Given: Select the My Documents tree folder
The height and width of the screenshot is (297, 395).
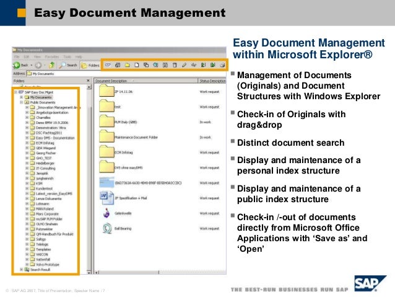Looking at the screenshot, I should pyautogui.click(x=38, y=97).
